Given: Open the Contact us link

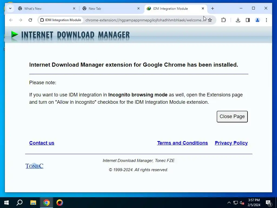Looking at the screenshot, I should click(42, 143).
